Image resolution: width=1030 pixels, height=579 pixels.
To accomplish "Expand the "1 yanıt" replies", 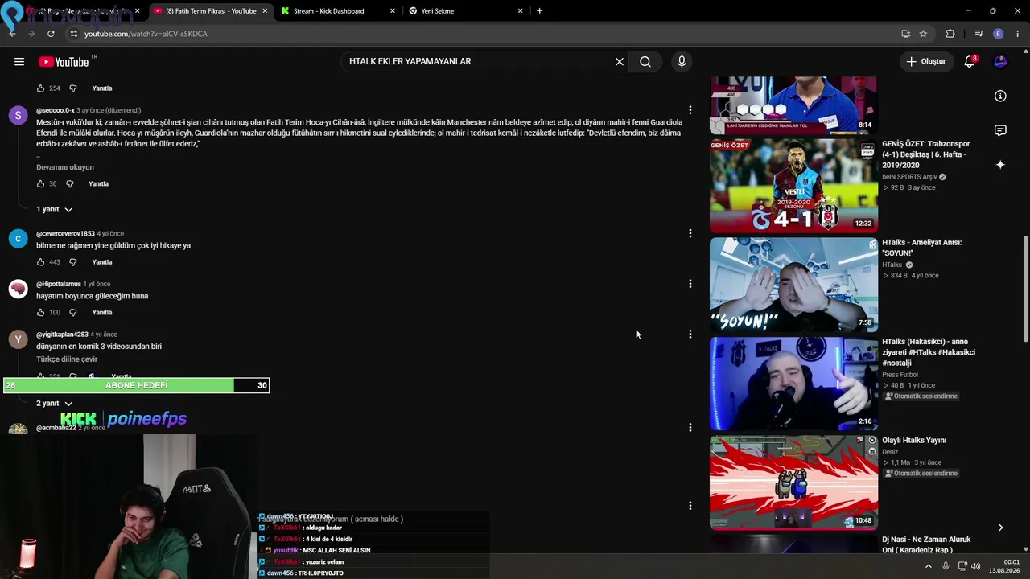I will (54, 209).
